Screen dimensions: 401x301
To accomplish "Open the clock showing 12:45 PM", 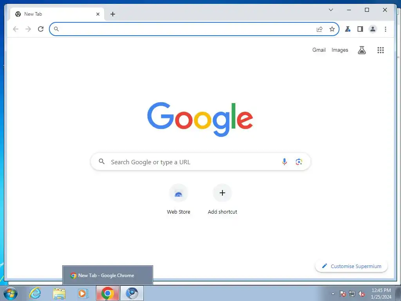I will click(x=381, y=294).
